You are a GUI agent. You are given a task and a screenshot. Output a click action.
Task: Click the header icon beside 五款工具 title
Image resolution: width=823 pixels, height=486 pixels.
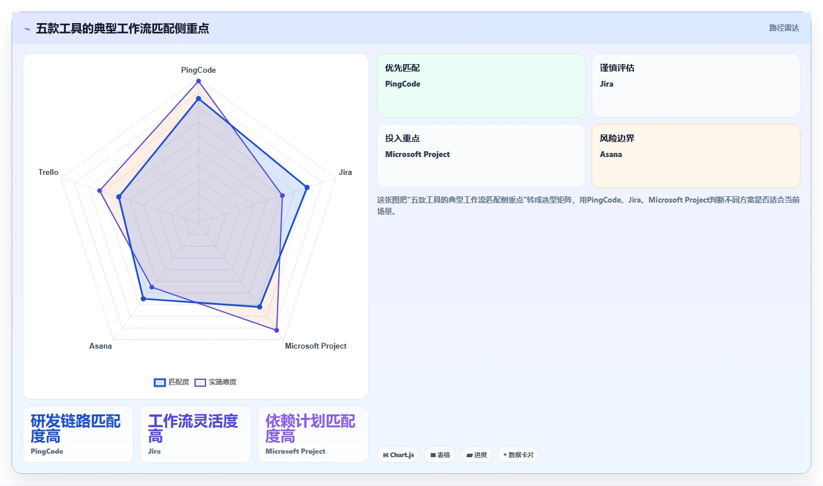pyautogui.click(x=27, y=29)
